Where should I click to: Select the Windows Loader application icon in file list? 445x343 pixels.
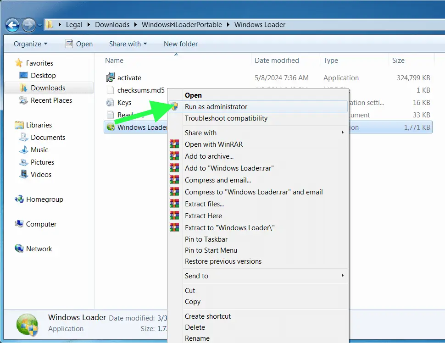coord(109,127)
